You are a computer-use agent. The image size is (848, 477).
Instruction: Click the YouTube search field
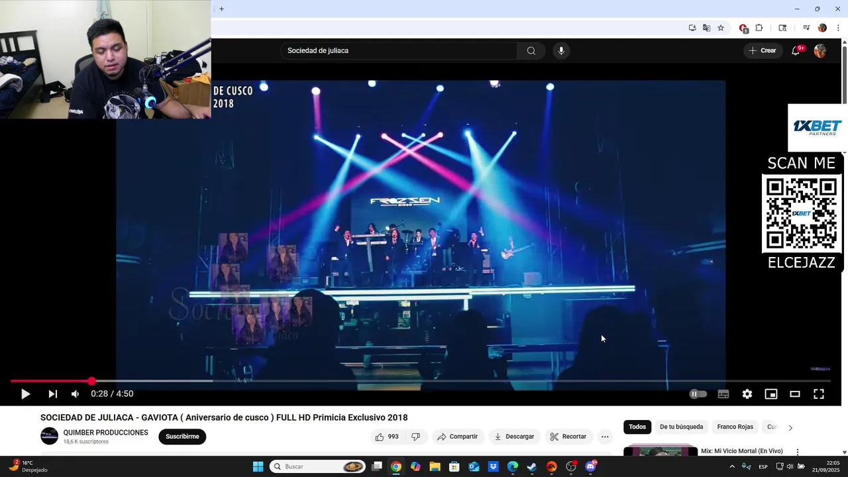pyautogui.click(x=399, y=51)
